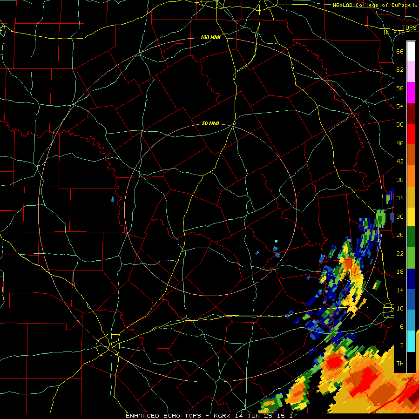Click the legend value "18"

click(400, 272)
